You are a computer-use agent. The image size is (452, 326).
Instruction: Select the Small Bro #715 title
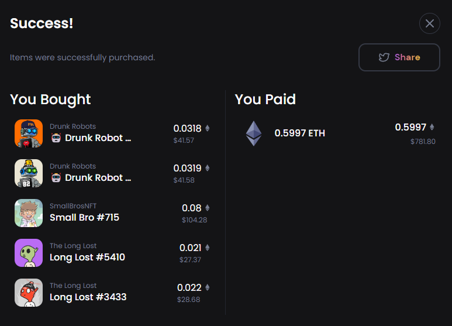84,217
